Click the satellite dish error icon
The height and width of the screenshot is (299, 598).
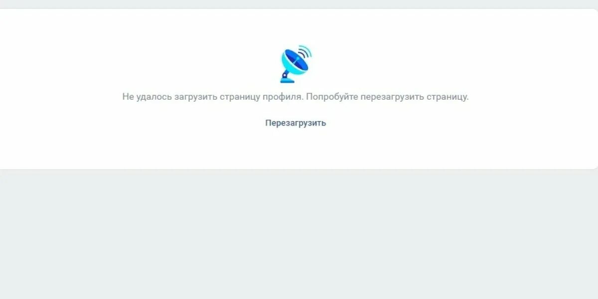pos(296,64)
